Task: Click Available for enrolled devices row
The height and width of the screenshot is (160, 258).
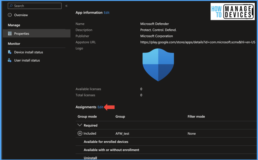Action: click(x=166, y=142)
